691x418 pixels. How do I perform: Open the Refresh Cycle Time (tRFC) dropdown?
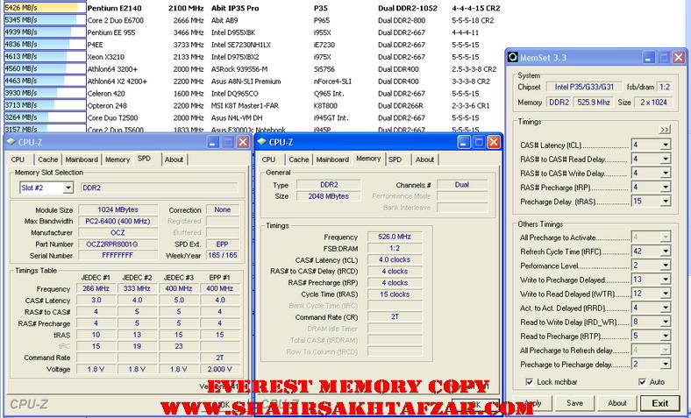[666, 252]
